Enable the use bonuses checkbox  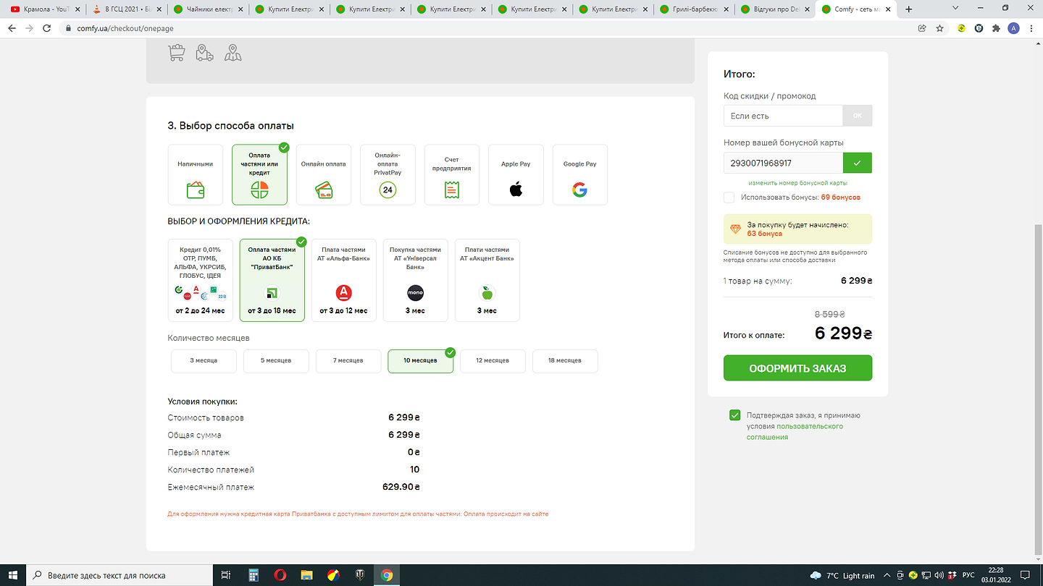click(x=729, y=198)
